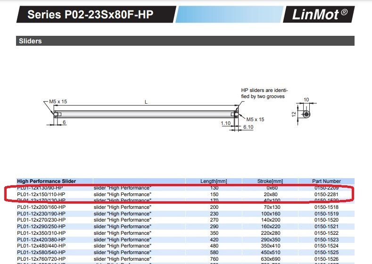Screen dimensions: 372x264
Task: Click the 'High Performance Slider' column header
Action: (47, 181)
